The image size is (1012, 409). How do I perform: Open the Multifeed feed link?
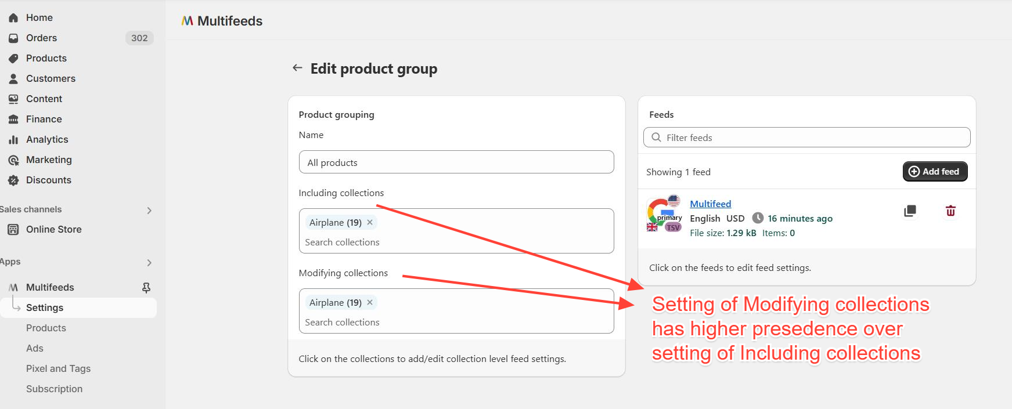pos(710,204)
